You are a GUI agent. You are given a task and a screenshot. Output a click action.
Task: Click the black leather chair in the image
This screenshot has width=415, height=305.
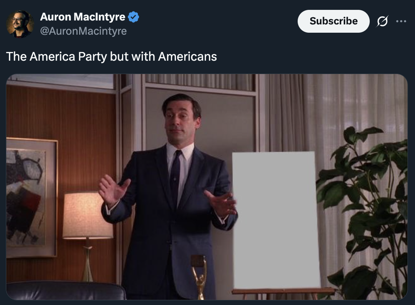coord(66,291)
